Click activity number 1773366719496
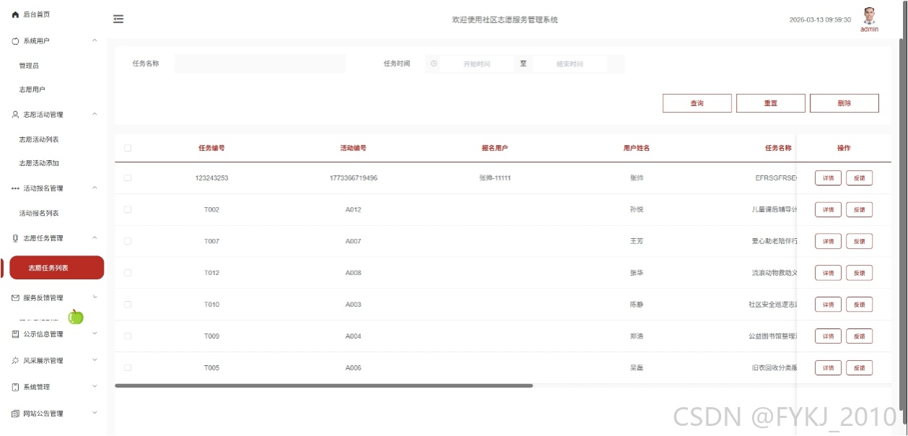Viewport: 908px width, 436px height. click(353, 178)
